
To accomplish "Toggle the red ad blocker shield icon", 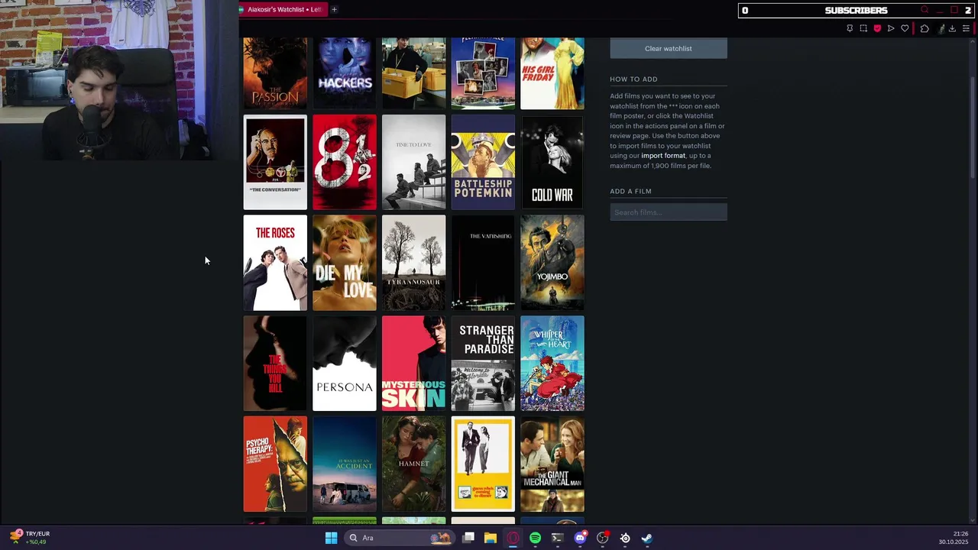I will [x=877, y=28].
